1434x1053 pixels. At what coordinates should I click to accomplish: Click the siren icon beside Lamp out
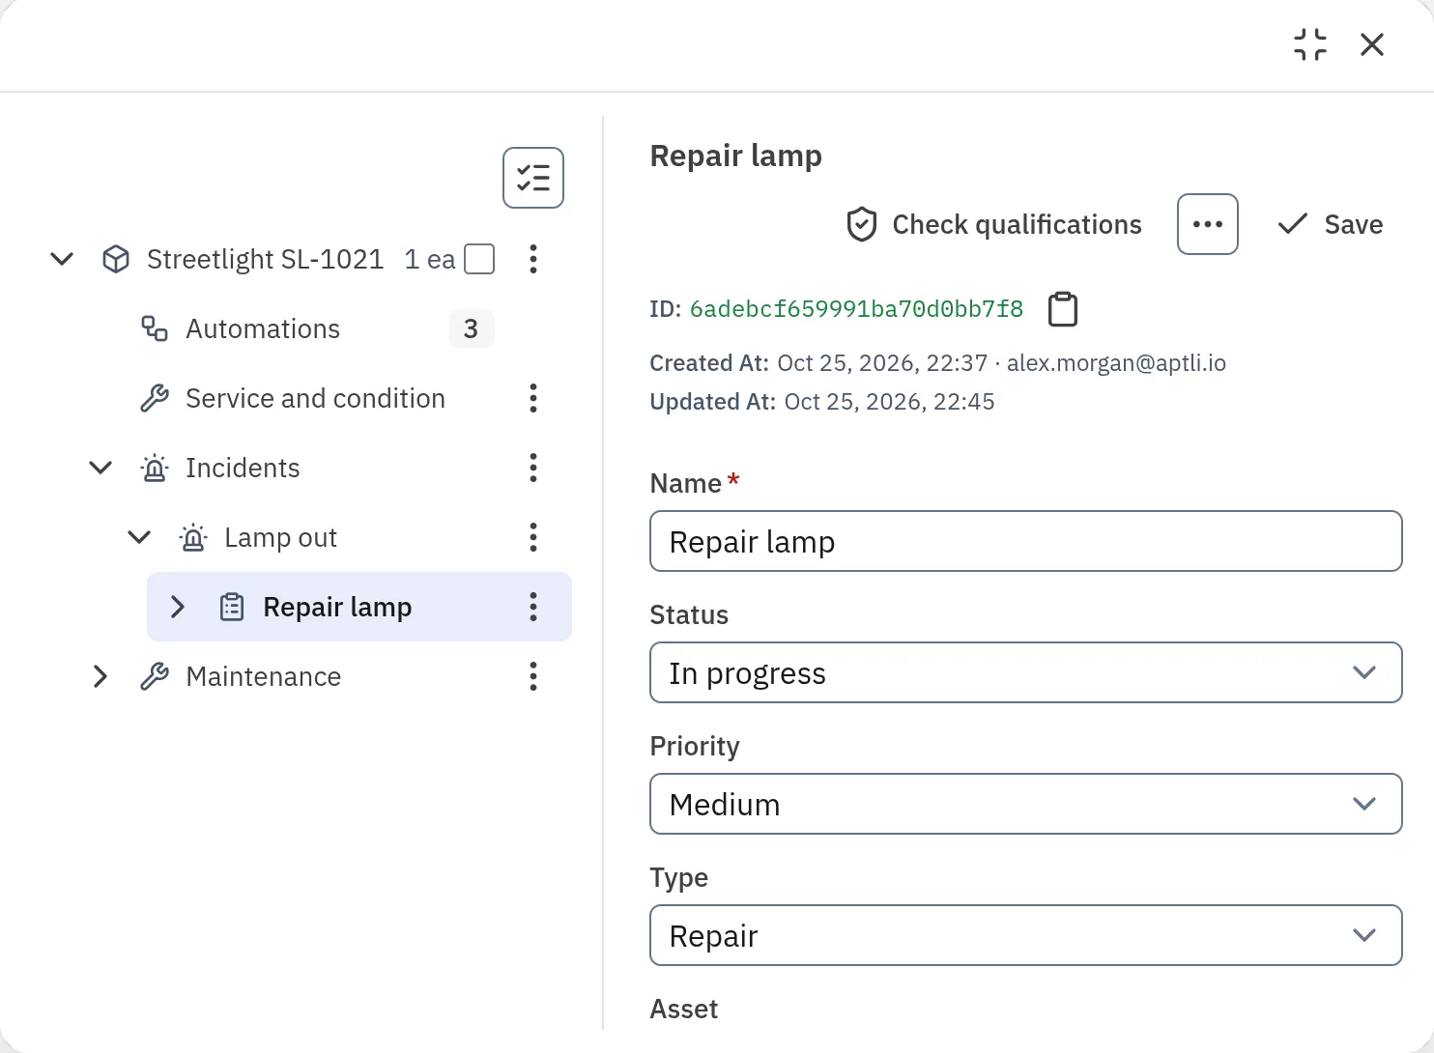[193, 537]
